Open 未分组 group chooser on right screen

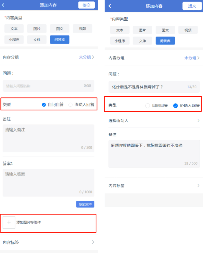[192, 58]
